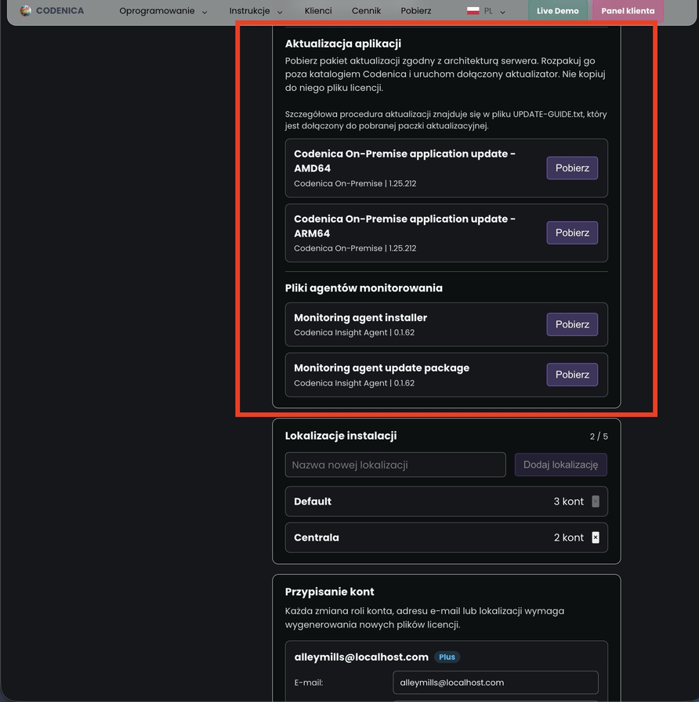Open the Oprogramowanie dropdown menu
699x702 pixels.
tap(163, 11)
